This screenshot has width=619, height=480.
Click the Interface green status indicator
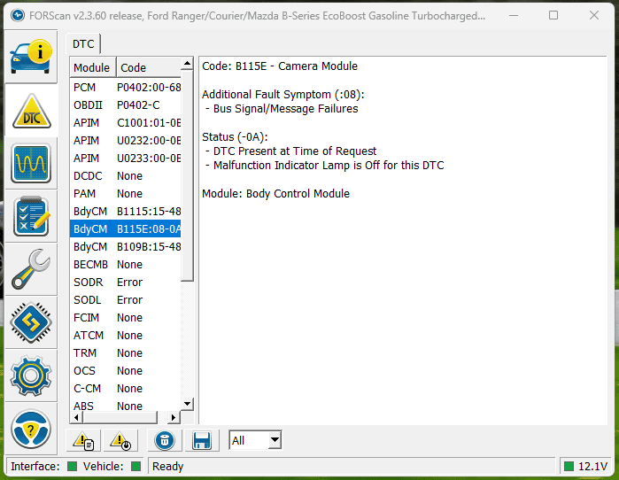click(x=72, y=466)
